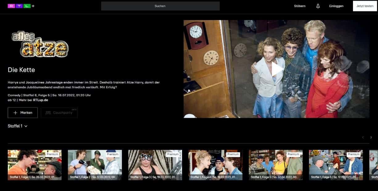The height and width of the screenshot is (191, 378).
Task: Open the Stöbern menu
Action: pos(300,6)
